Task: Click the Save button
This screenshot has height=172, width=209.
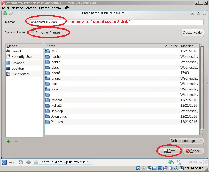Action: [x=170, y=151]
